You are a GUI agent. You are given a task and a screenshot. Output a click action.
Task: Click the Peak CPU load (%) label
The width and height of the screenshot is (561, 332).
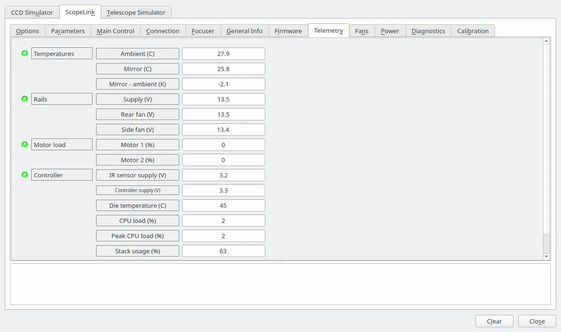point(138,236)
